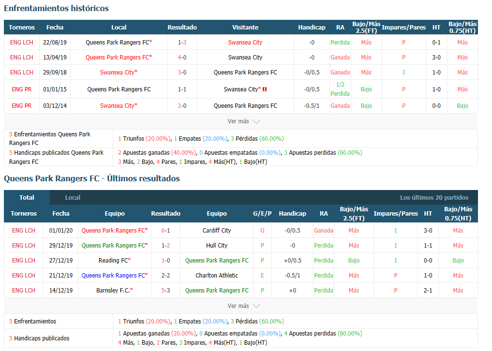This screenshot has width=492, height=351.
Task: Click Queens Park Rangers FC in Hull City row
Action: point(115,246)
